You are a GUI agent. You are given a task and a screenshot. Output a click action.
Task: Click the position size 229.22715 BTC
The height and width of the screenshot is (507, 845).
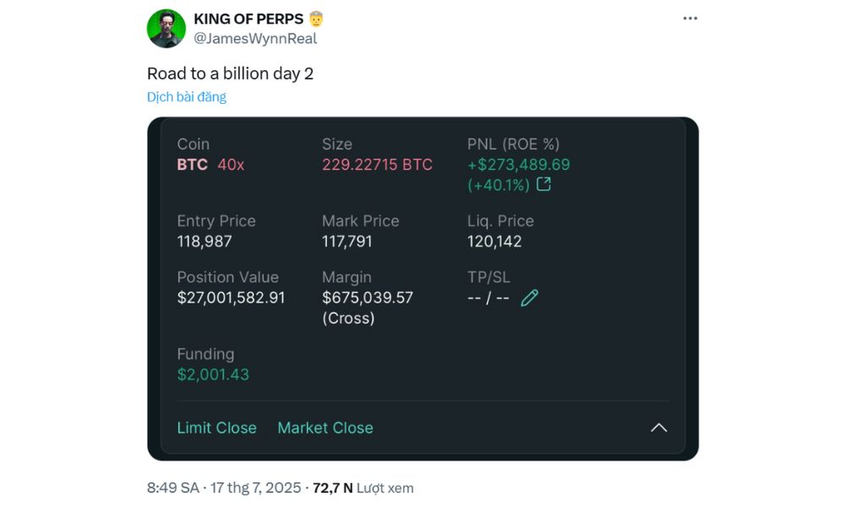click(377, 165)
